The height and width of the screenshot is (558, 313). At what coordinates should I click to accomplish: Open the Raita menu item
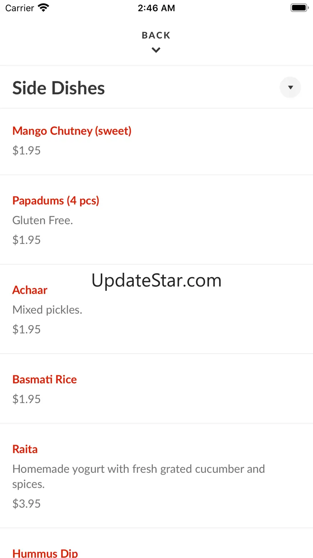tap(25, 449)
